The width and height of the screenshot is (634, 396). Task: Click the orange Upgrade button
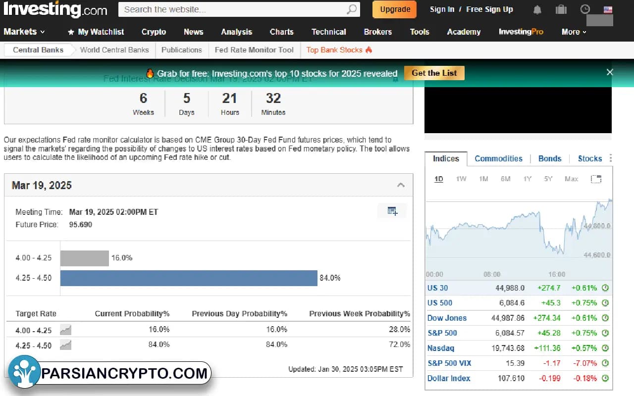tap(395, 9)
